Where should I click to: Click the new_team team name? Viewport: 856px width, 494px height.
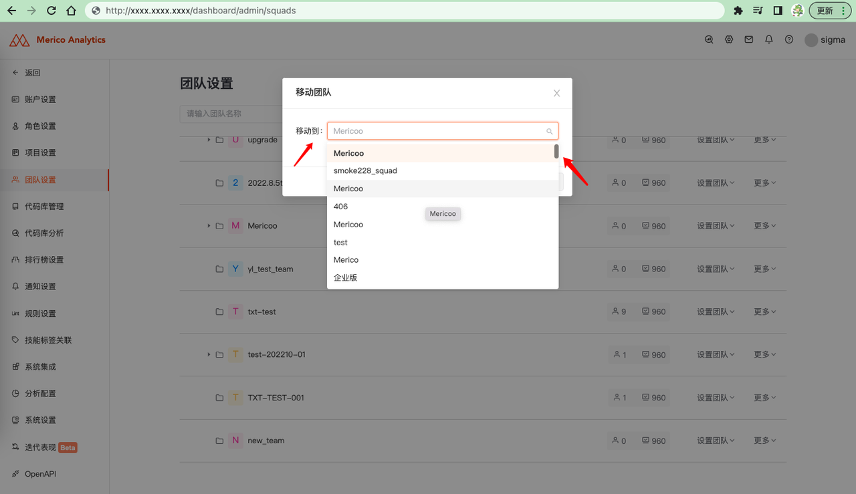coord(266,441)
